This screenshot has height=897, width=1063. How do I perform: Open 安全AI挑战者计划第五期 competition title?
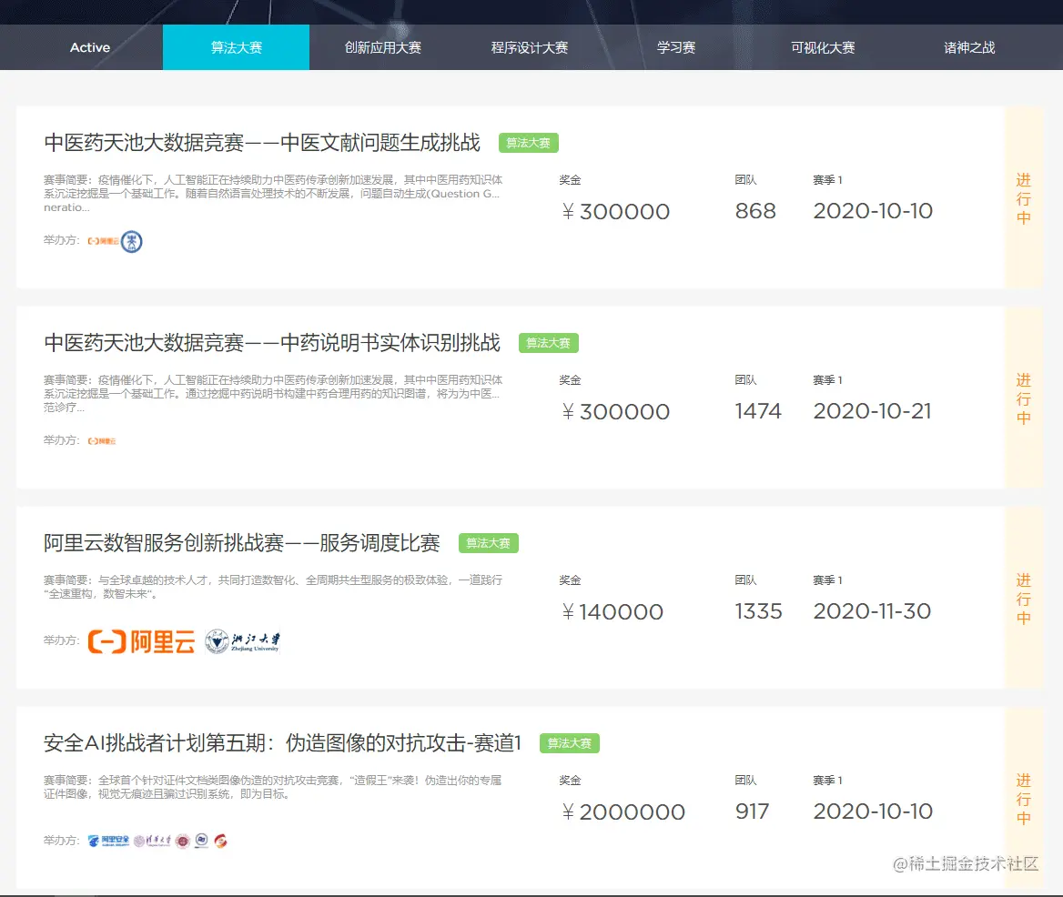pos(282,742)
